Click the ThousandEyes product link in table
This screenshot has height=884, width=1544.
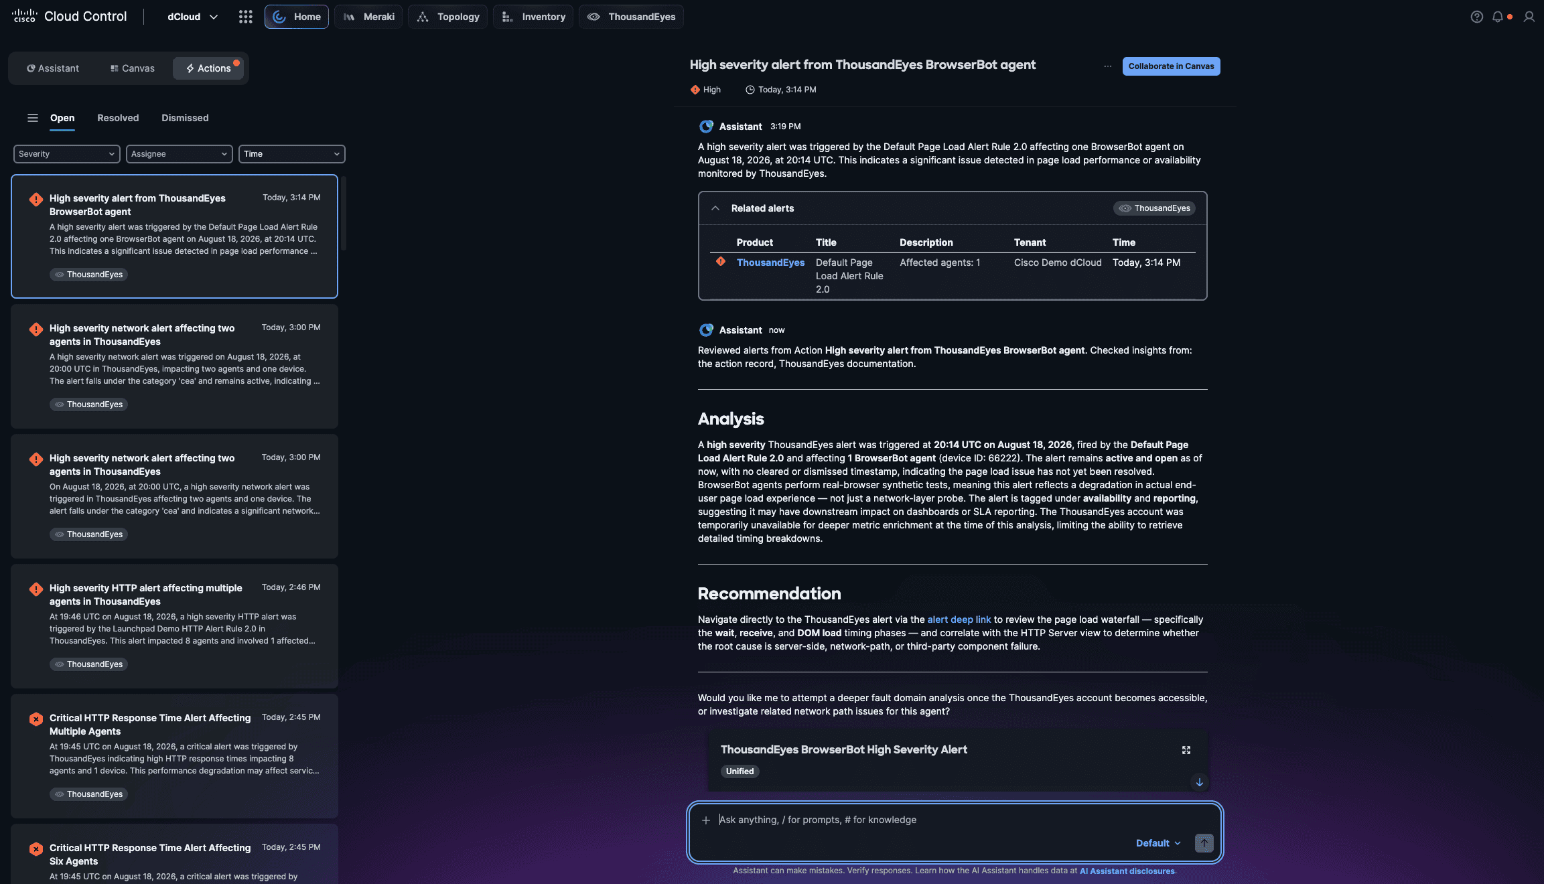(x=770, y=263)
